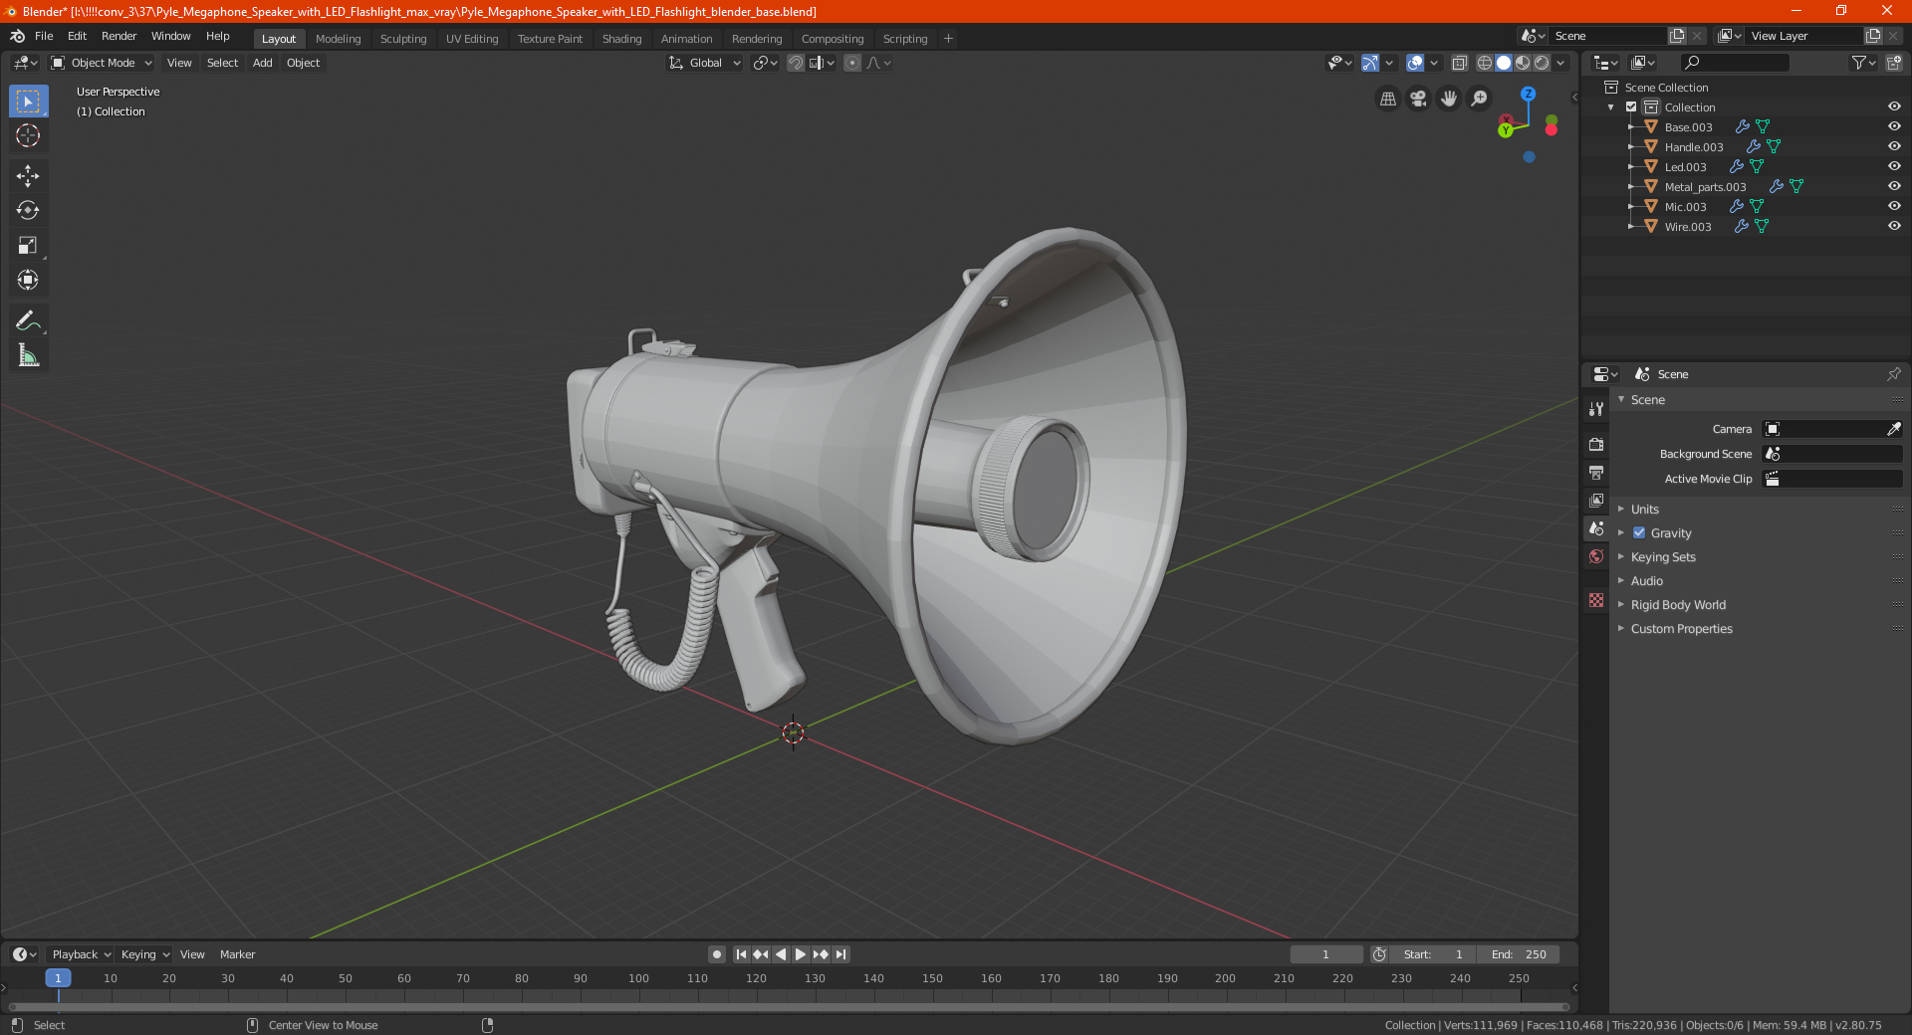Image resolution: width=1912 pixels, height=1035 pixels.
Task: Switch to the Shading workspace tab
Action: 621,39
